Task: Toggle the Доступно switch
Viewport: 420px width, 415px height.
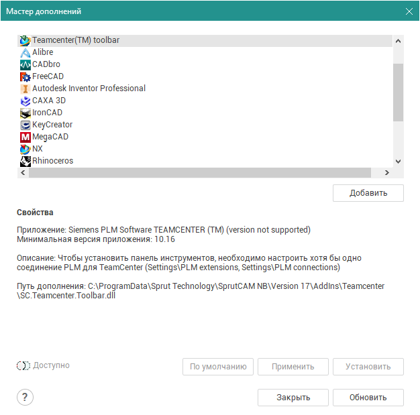Action: (23, 366)
